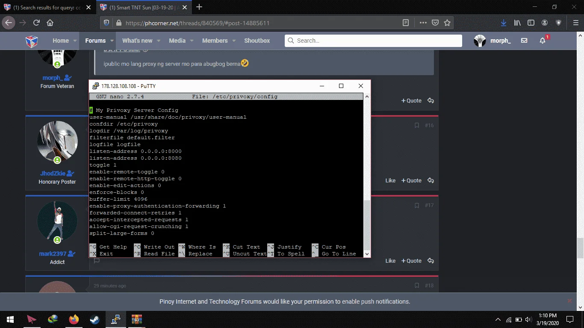The height and width of the screenshot is (328, 584).
Task: Open What's new nav item
Action: [137, 41]
